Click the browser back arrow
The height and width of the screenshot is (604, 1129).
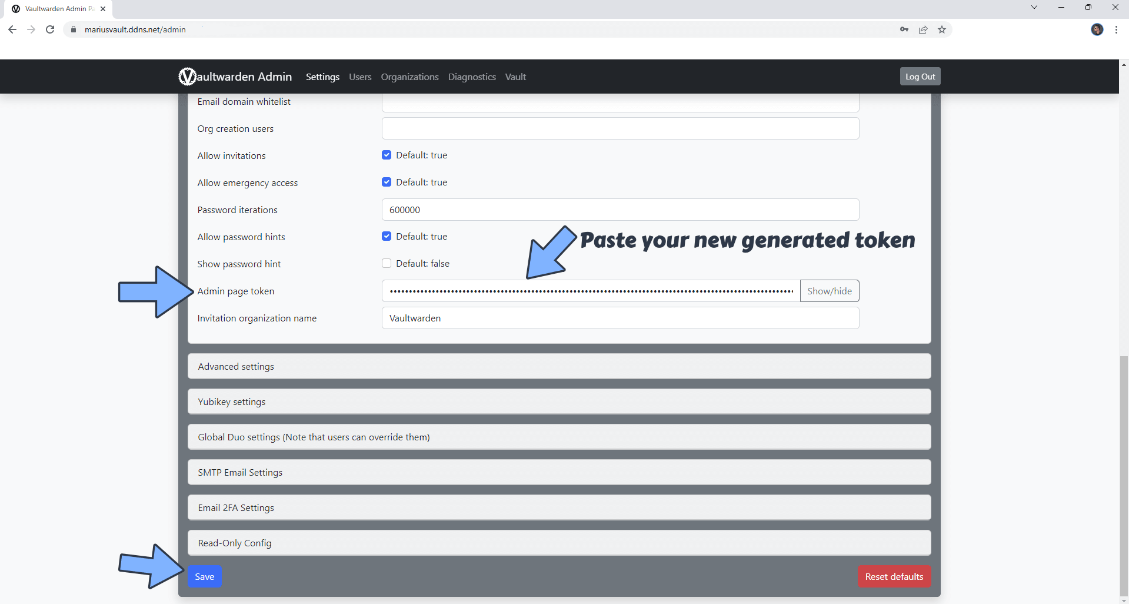point(12,29)
